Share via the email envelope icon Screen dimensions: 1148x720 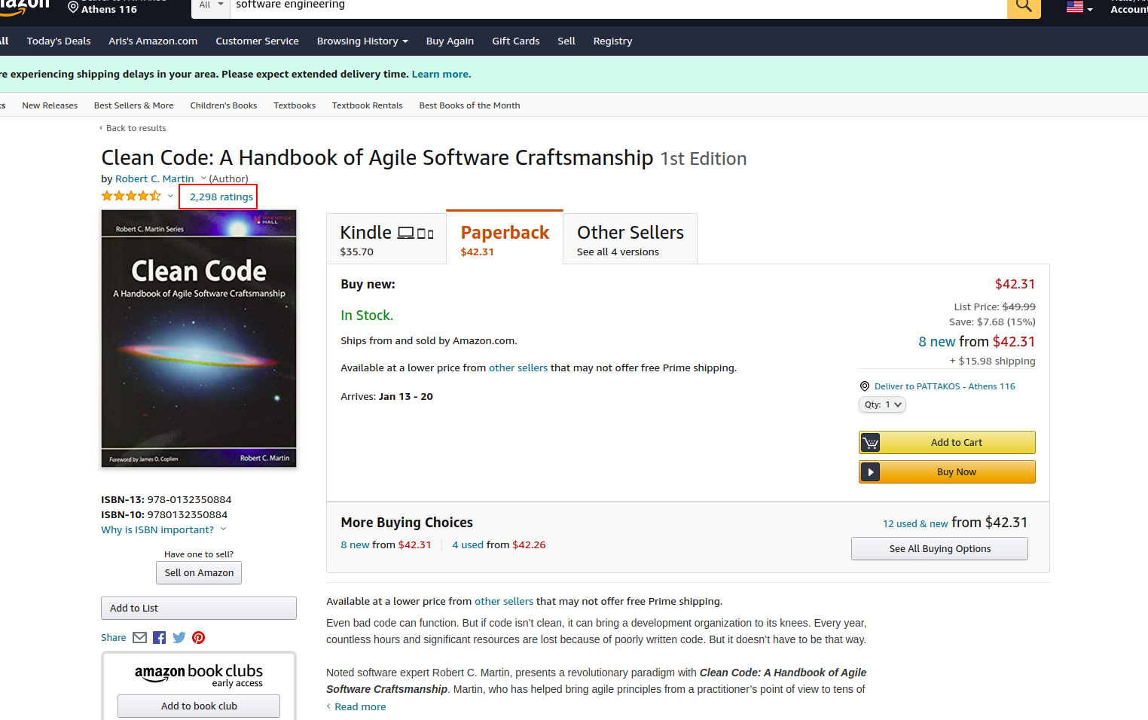click(x=140, y=638)
